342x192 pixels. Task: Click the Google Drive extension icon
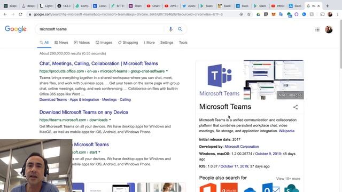[x=258, y=14]
